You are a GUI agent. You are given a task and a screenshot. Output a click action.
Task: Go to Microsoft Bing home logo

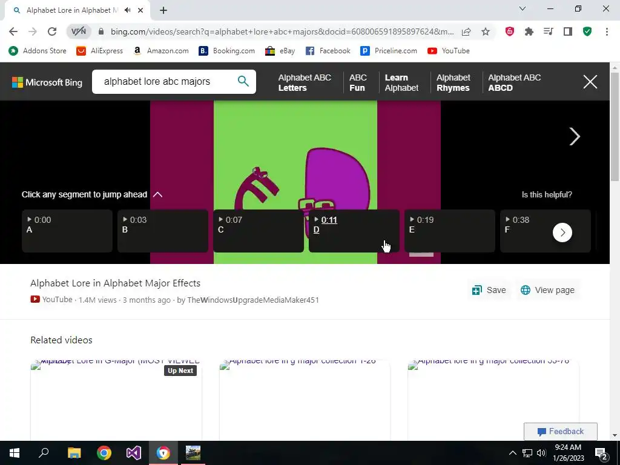47,82
